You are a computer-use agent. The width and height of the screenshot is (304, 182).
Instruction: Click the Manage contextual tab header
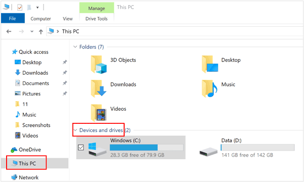(x=97, y=8)
